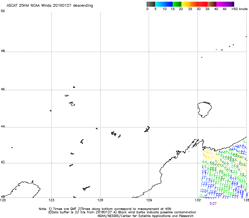Click the orange 25-30 knots color segment

[x=194, y=4]
